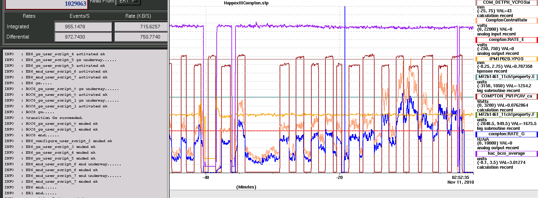
Task: Select log line EB6_end_user_script_6 end underway
Action: click(63, 164)
